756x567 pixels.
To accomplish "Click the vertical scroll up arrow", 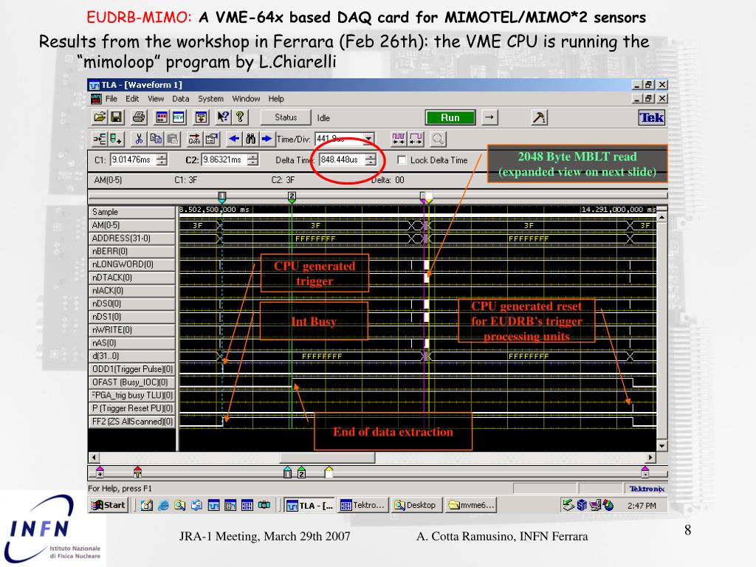I will [662, 218].
